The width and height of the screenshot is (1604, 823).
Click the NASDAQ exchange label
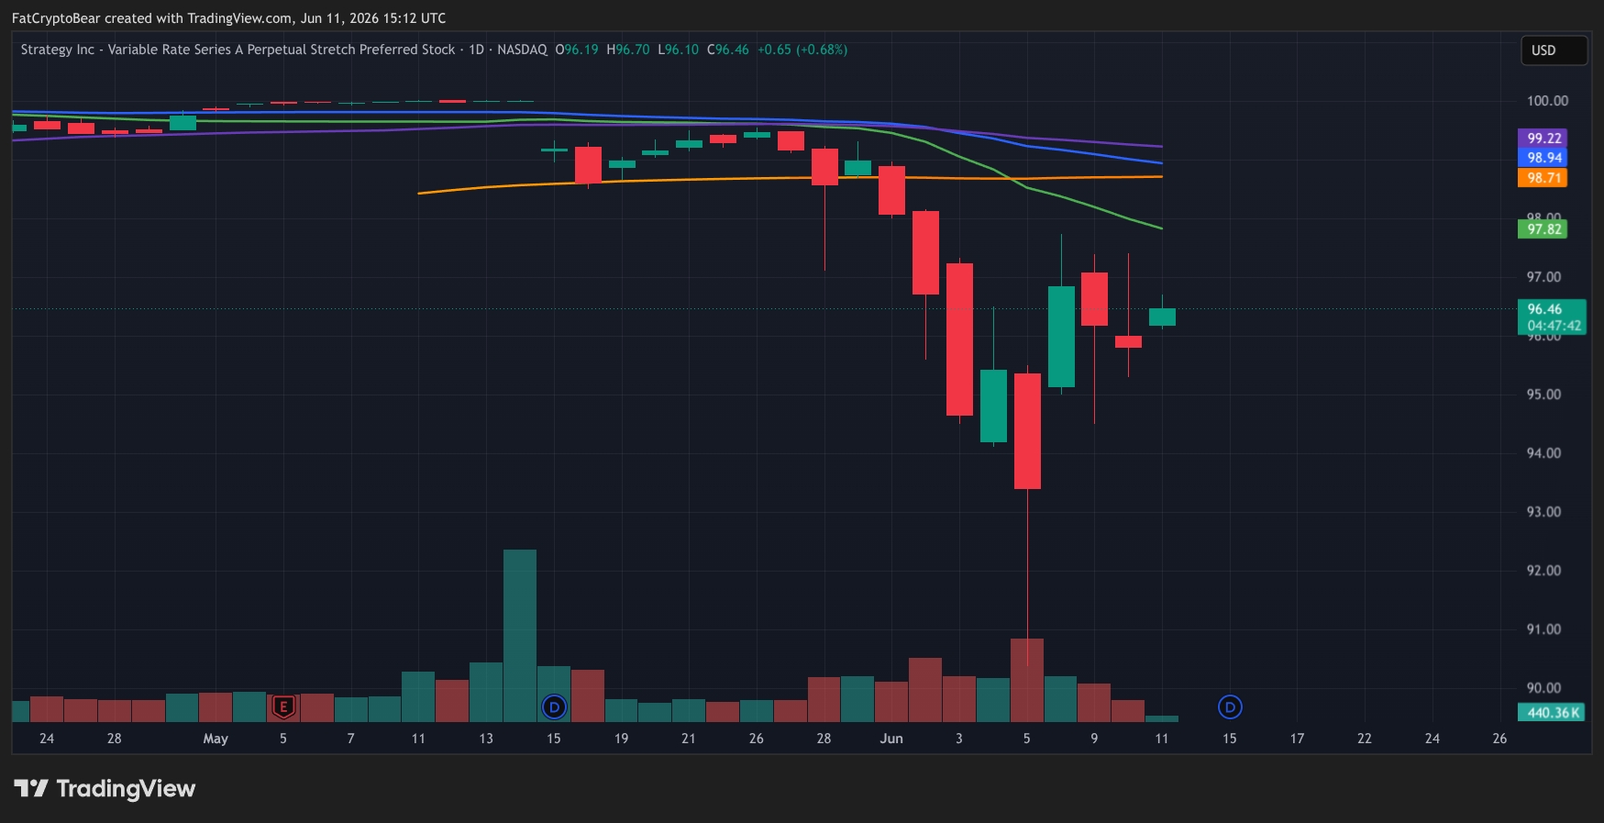522,50
